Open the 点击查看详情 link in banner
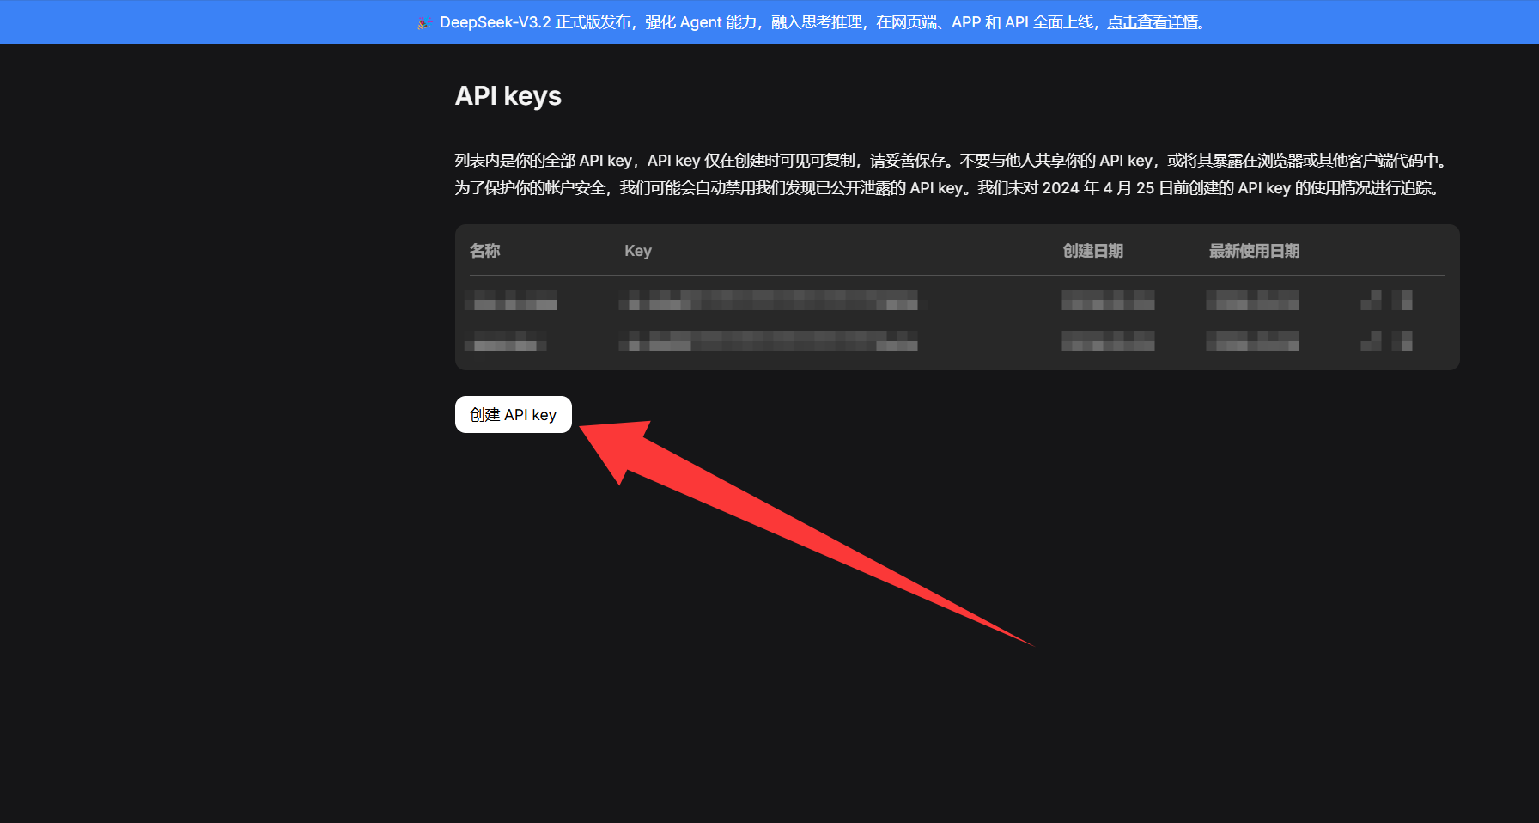The height and width of the screenshot is (823, 1539). point(1153,22)
